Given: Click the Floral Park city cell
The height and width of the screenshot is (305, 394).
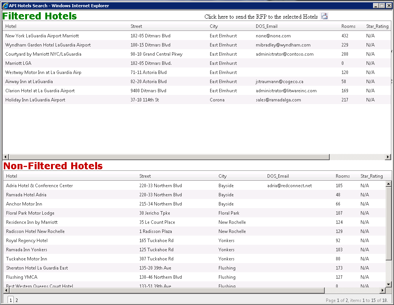Looking at the screenshot, I should point(229,213).
